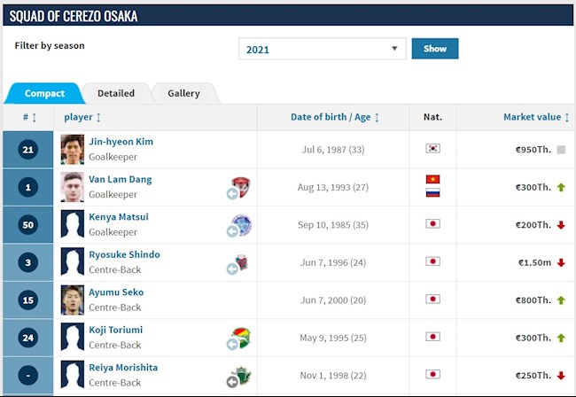
Task: Click Kenya Matsui's previous club crest icon
Action: pos(240,225)
